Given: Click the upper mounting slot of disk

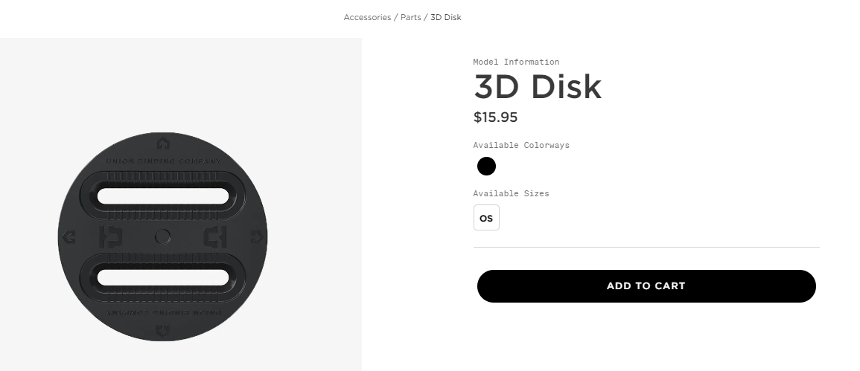Looking at the screenshot, I should coord(162,196).
